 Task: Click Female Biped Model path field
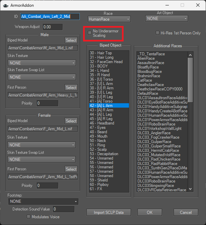pos(43,129)
